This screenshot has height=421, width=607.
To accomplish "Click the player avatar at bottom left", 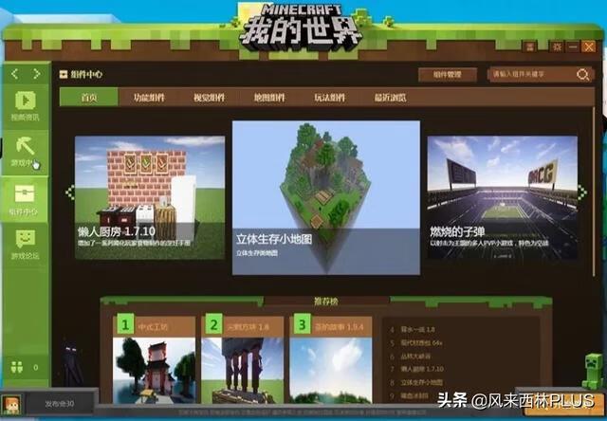I will click(11, 404).
